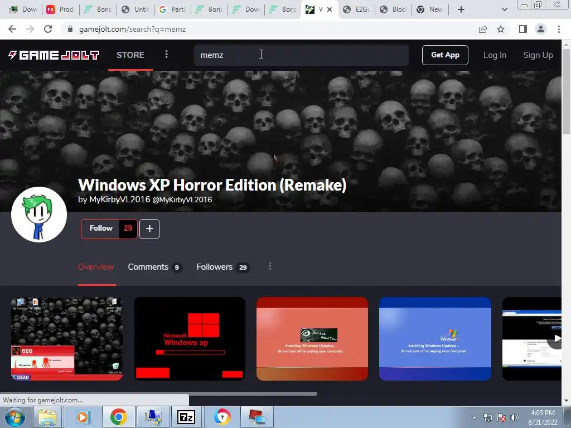Click the colorful round browser taskbar icon
Viewport: 571px width, 428px height.
pos(221,417)
